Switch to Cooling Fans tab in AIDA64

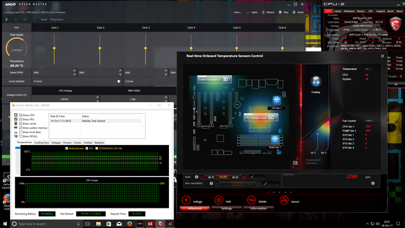(x=42, y=142)
